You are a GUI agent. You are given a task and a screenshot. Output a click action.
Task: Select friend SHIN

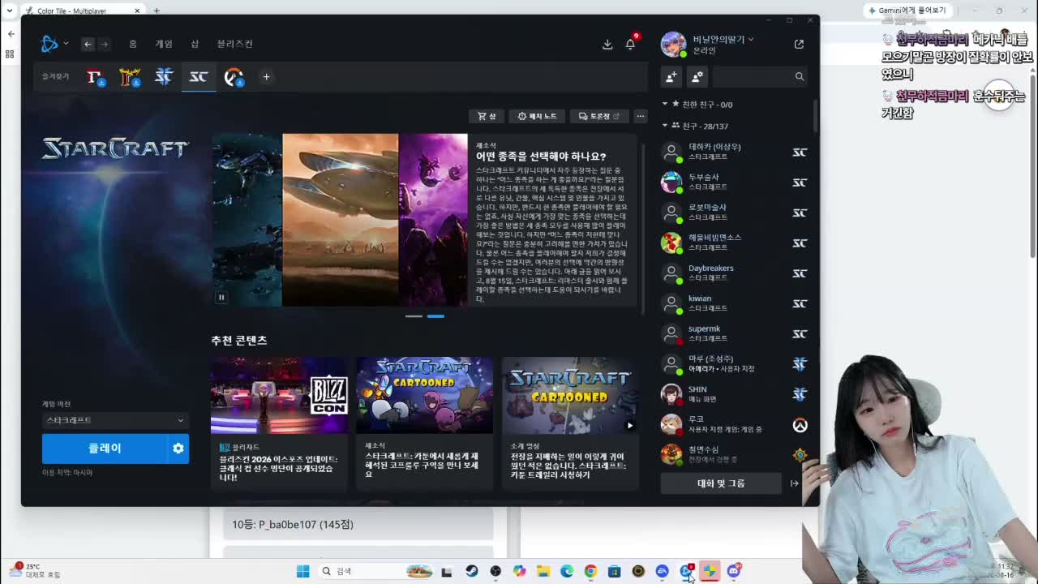click(x=734, y=394)
